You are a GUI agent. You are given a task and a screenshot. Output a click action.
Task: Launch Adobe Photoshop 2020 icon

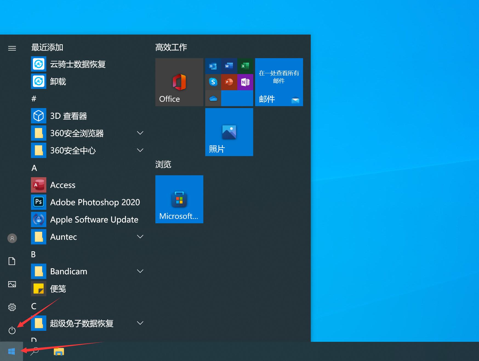pos(39,202)
